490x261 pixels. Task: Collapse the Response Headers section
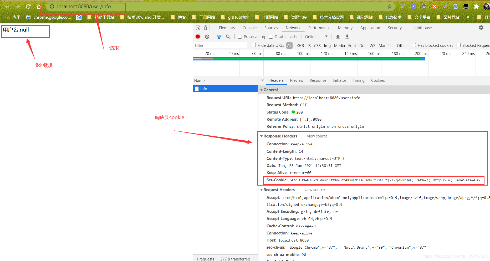[262, 136]
